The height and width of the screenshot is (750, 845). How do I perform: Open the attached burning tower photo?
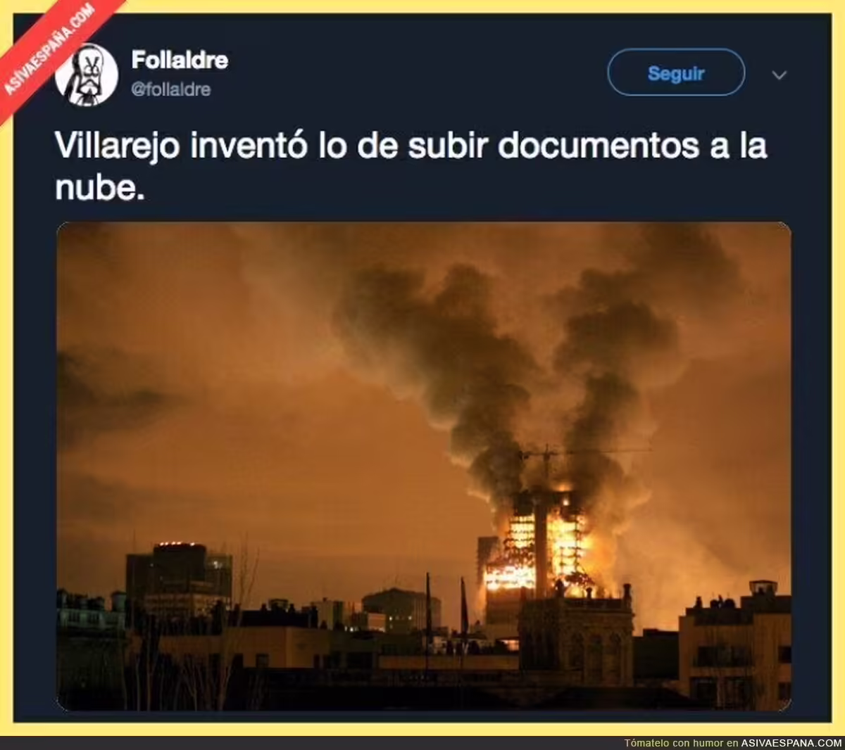[424, 466]
